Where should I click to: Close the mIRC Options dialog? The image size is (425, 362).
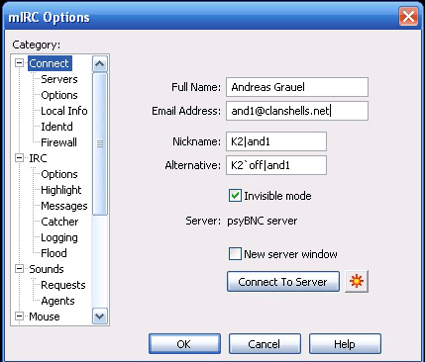coord(408,16)
